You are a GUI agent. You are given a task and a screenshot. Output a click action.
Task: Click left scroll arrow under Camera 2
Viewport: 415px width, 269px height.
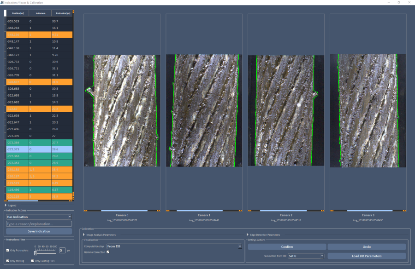coord(250,211)
